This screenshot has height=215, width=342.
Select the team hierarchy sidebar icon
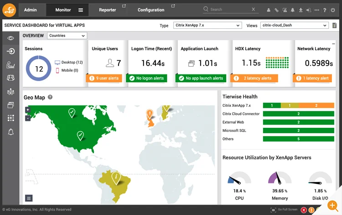pos(10,92)
